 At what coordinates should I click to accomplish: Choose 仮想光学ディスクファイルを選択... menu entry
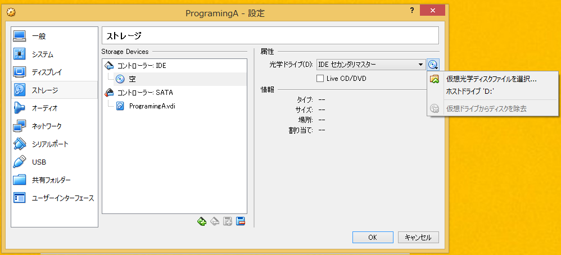point(492,79)
